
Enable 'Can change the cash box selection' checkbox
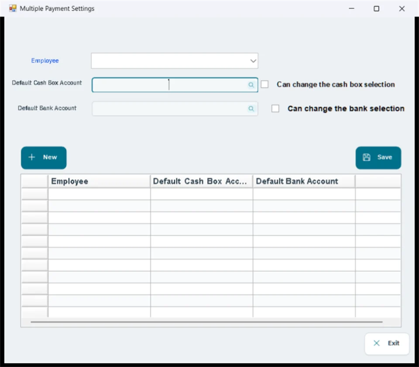[x=264, y=84]
